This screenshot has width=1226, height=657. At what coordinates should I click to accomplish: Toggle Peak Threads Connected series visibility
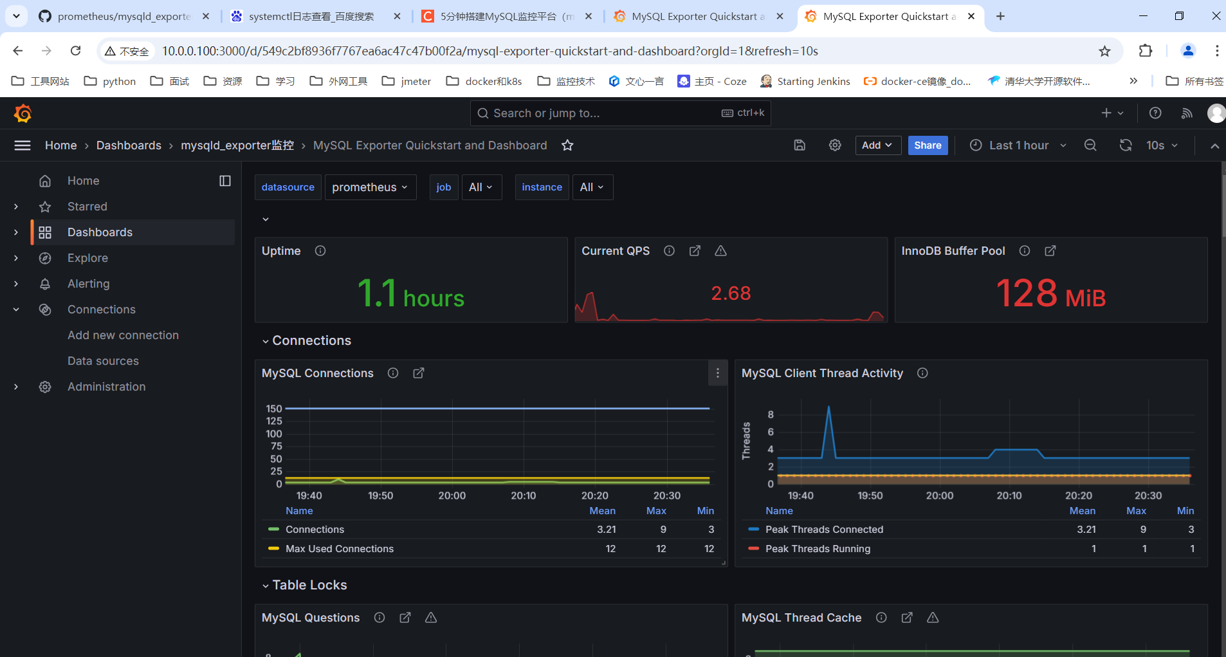(824, 530)
